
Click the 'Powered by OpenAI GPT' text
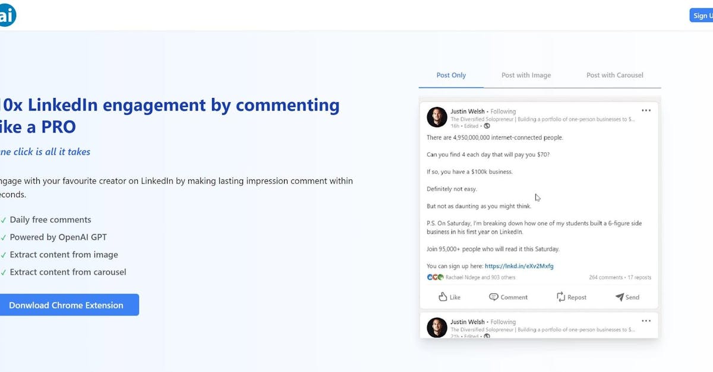pyautogui.click(x=58, y=237)
